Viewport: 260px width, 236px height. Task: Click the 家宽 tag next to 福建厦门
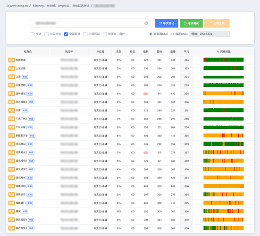[30, 203]
